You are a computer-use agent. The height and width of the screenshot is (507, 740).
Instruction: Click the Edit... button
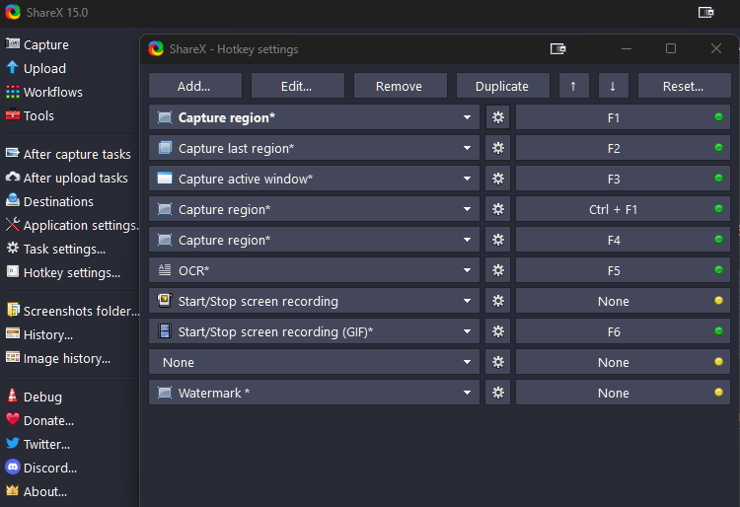point(297,86)
